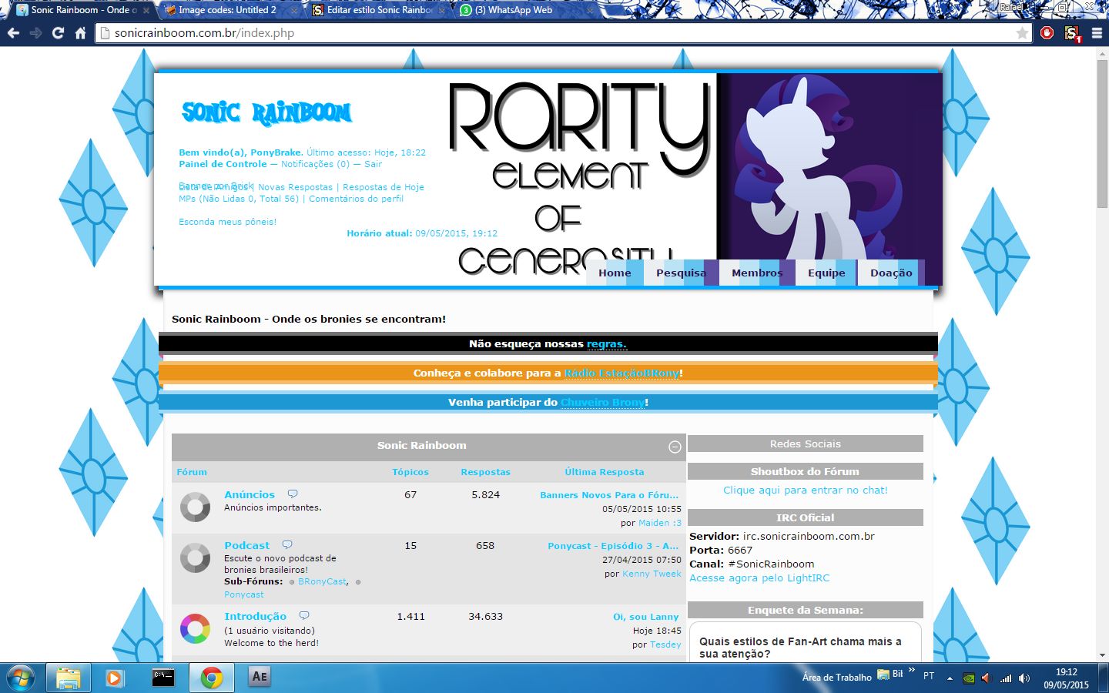Viewport: 1109px width, 693px height.
Task: Open Windows Explorer from the taskbar
Action: (69, 678)
